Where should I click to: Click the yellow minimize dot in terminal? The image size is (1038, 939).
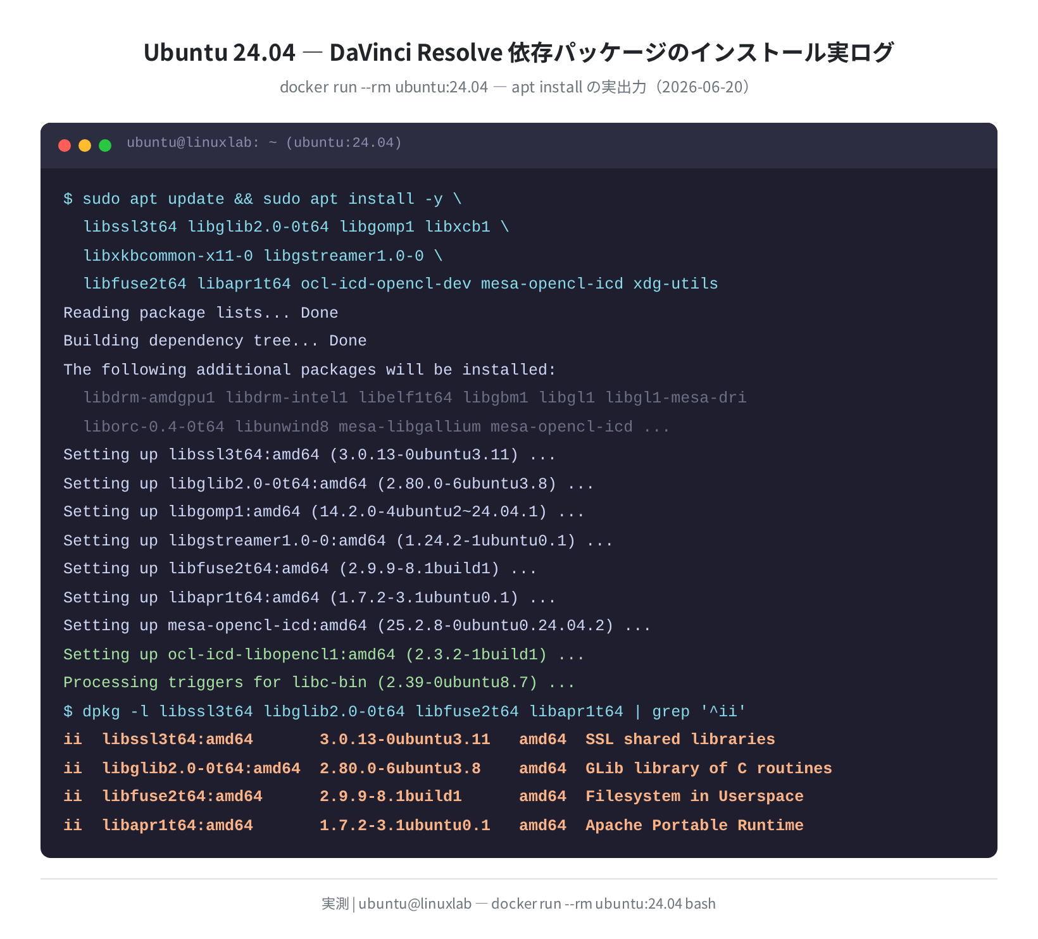coord(85,146)
